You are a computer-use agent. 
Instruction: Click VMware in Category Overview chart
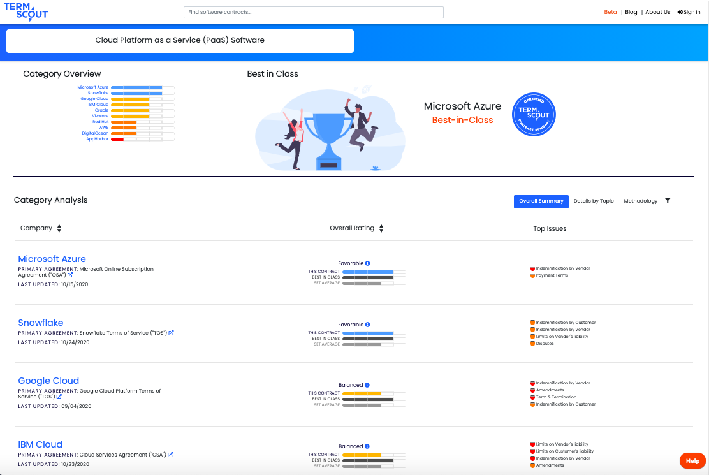(100, 116)
